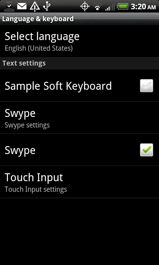Tap the download complete status icon
This screenshot has width=159, height=265.
9,6
